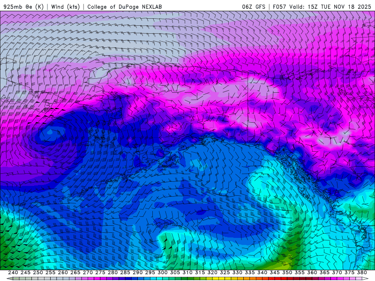
Task: Click the 355 colorbar label
Action: pyautogui.click(x=299, y=273)
